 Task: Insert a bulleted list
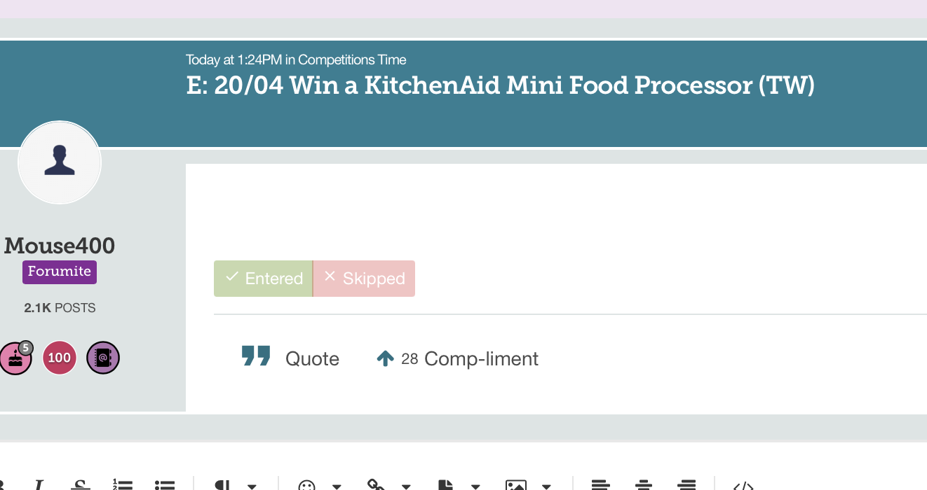[165, 485]
